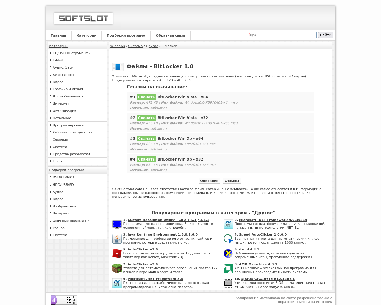The image size is (381, 305).
Task: Open Microsoft .NET Framework 4.0.30319 link
Action: tap(273, 220)
